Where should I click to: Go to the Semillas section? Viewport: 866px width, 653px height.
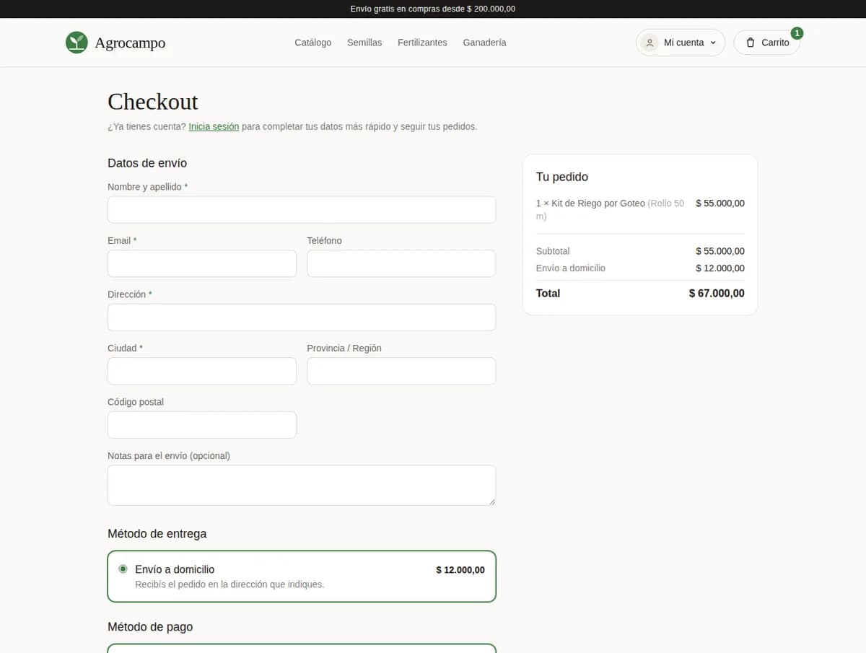364,43
